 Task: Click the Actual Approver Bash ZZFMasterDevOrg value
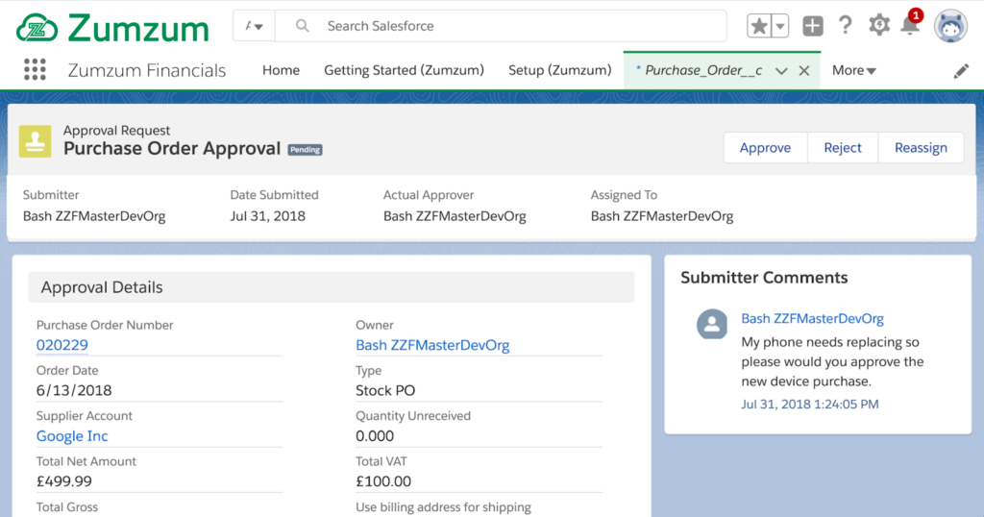455,216
